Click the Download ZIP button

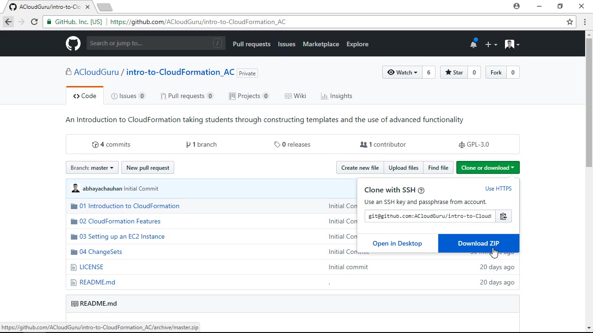(478, 244)
